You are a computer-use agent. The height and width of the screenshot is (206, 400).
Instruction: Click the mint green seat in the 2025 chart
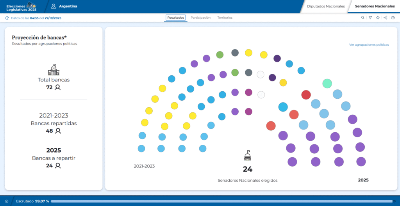click(x=327, y=83)
